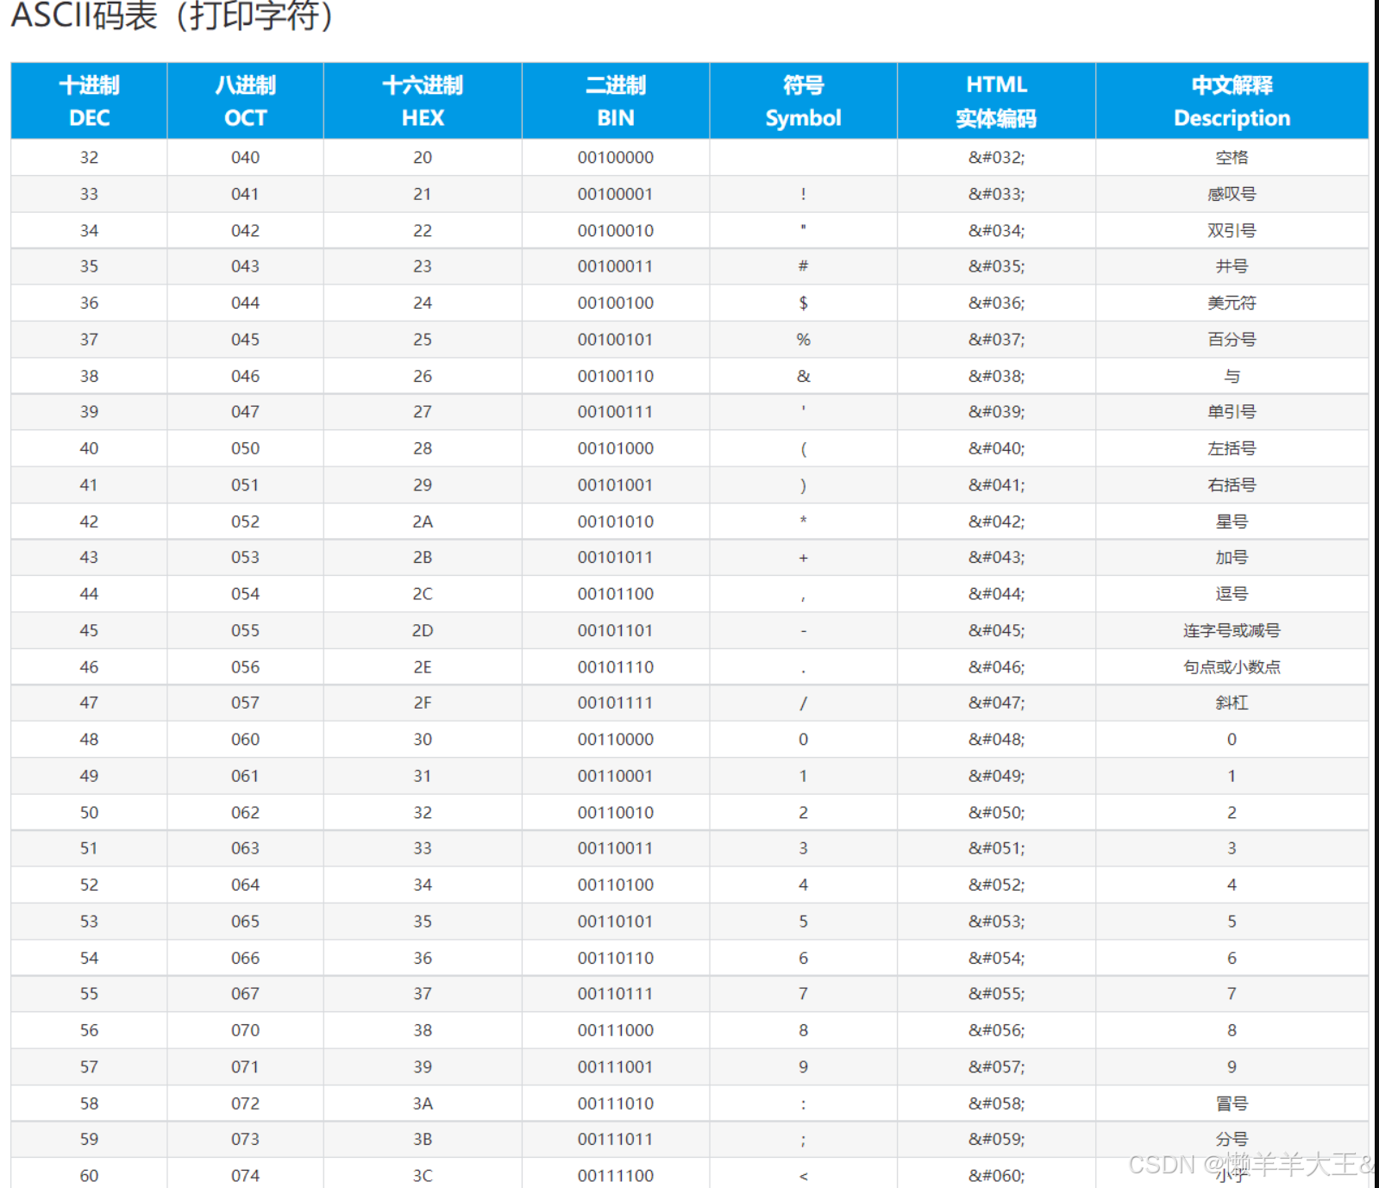Click the binary value 00110110

616,959
